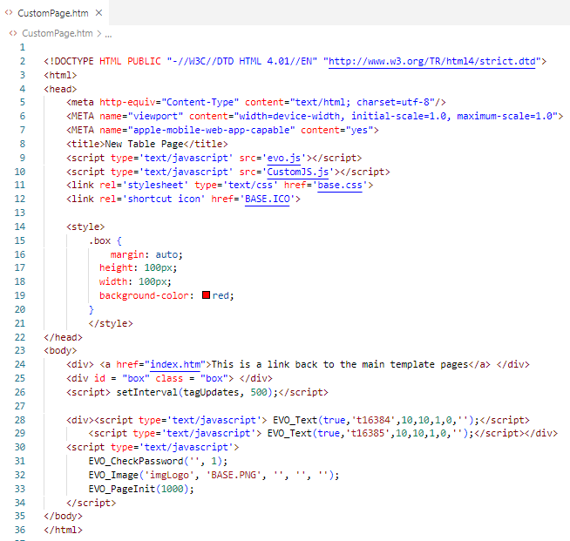Click 'DOCTYPE' keyword on line 2
The image size is (570, 541).
(71, 61)
